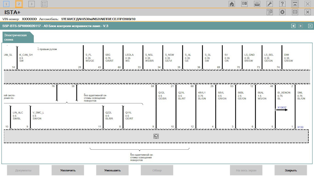The width and height of the screenshot is (314, 176).
Task: Click the vehicle description 5'/E60 text
Action: pos(98,19)
